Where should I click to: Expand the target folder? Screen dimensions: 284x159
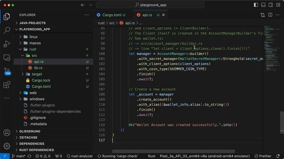click(x=53, y=74)
